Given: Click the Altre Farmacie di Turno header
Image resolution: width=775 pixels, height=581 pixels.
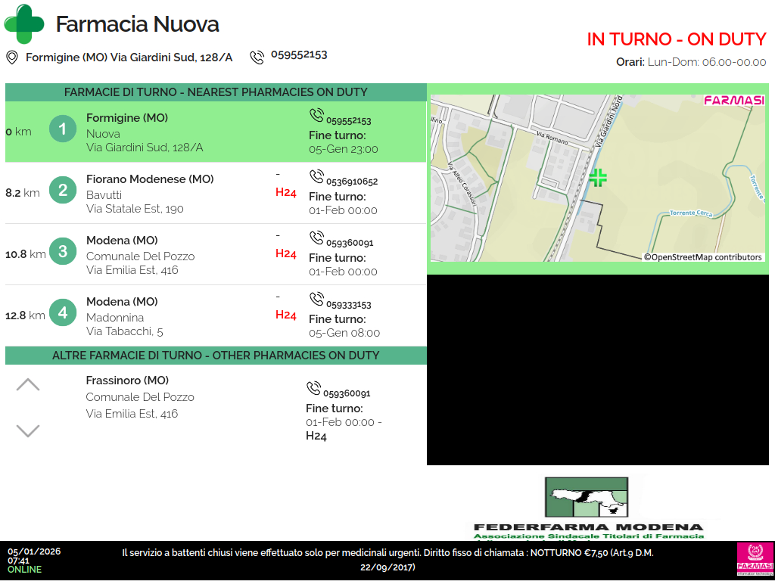Looking at the screenshot, I should click(216, 356).
